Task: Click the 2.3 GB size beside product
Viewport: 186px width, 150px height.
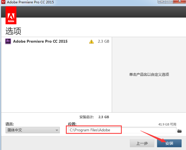Action: tap(103, 41)
